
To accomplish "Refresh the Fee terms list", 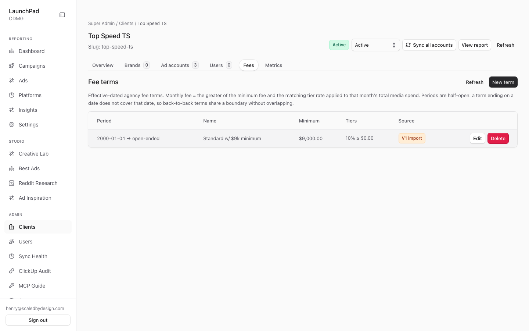I will click(475, 82).
